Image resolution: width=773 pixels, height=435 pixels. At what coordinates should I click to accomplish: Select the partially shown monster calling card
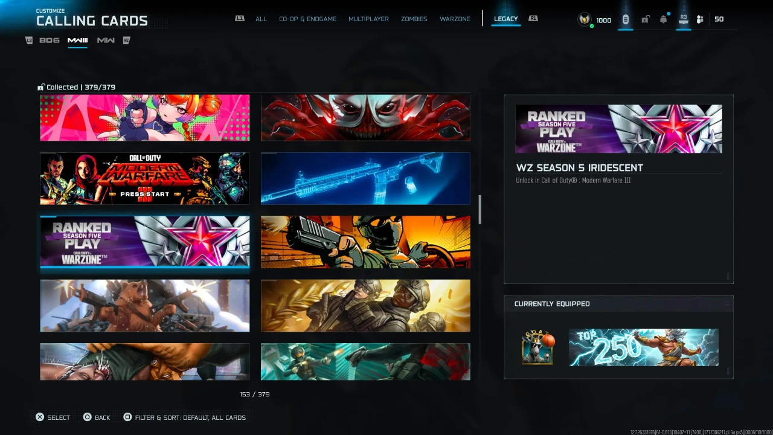145,361
